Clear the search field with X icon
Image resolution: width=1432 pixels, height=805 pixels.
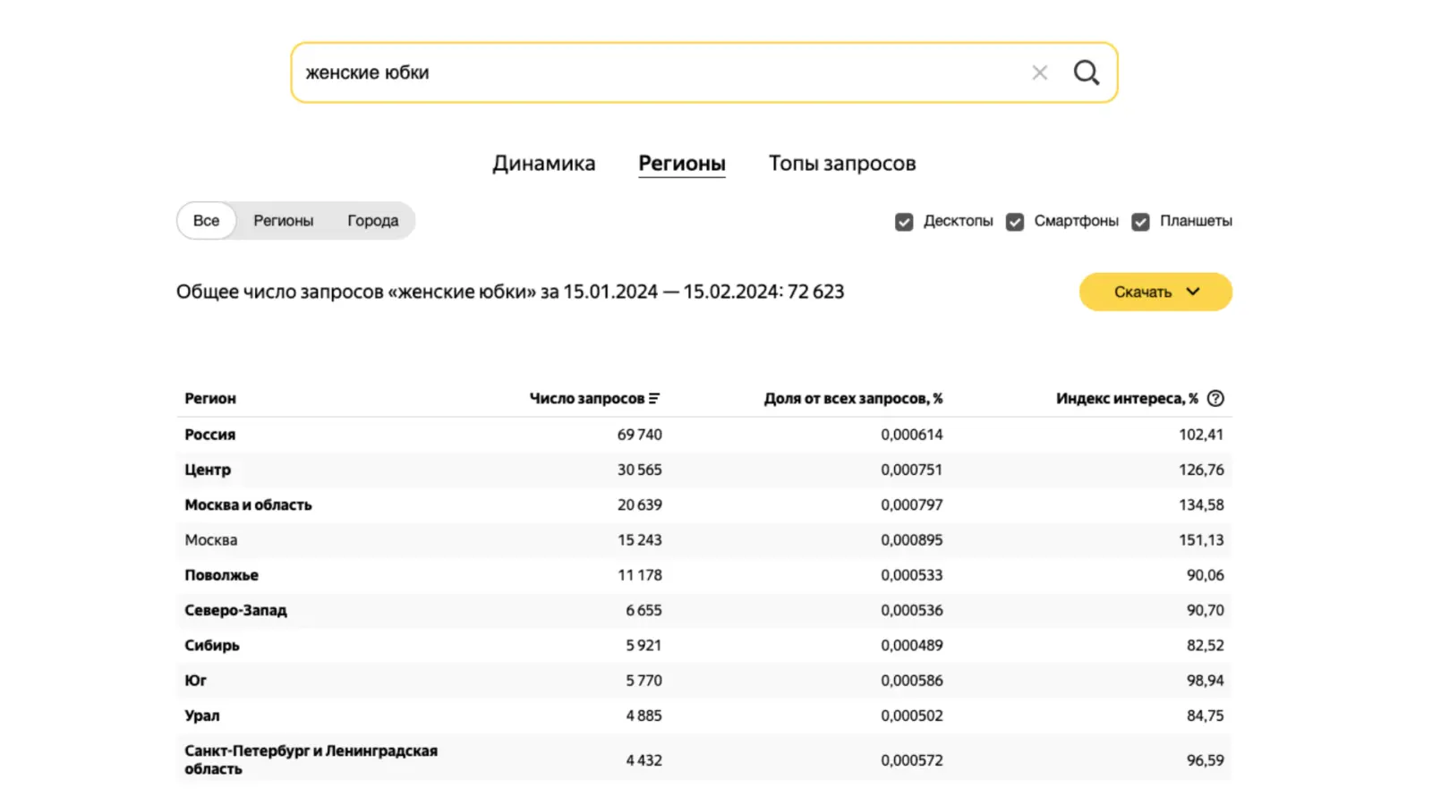[x=1039, y=72]
